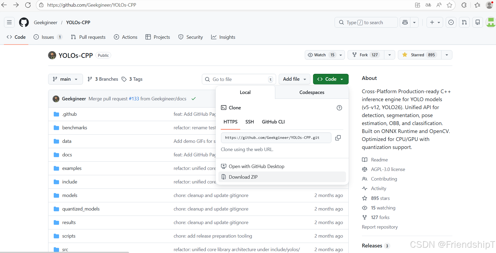Open the AGPL-3.0 license link
Viewport: 496px width, 253px height.
(x=384, y=169)
